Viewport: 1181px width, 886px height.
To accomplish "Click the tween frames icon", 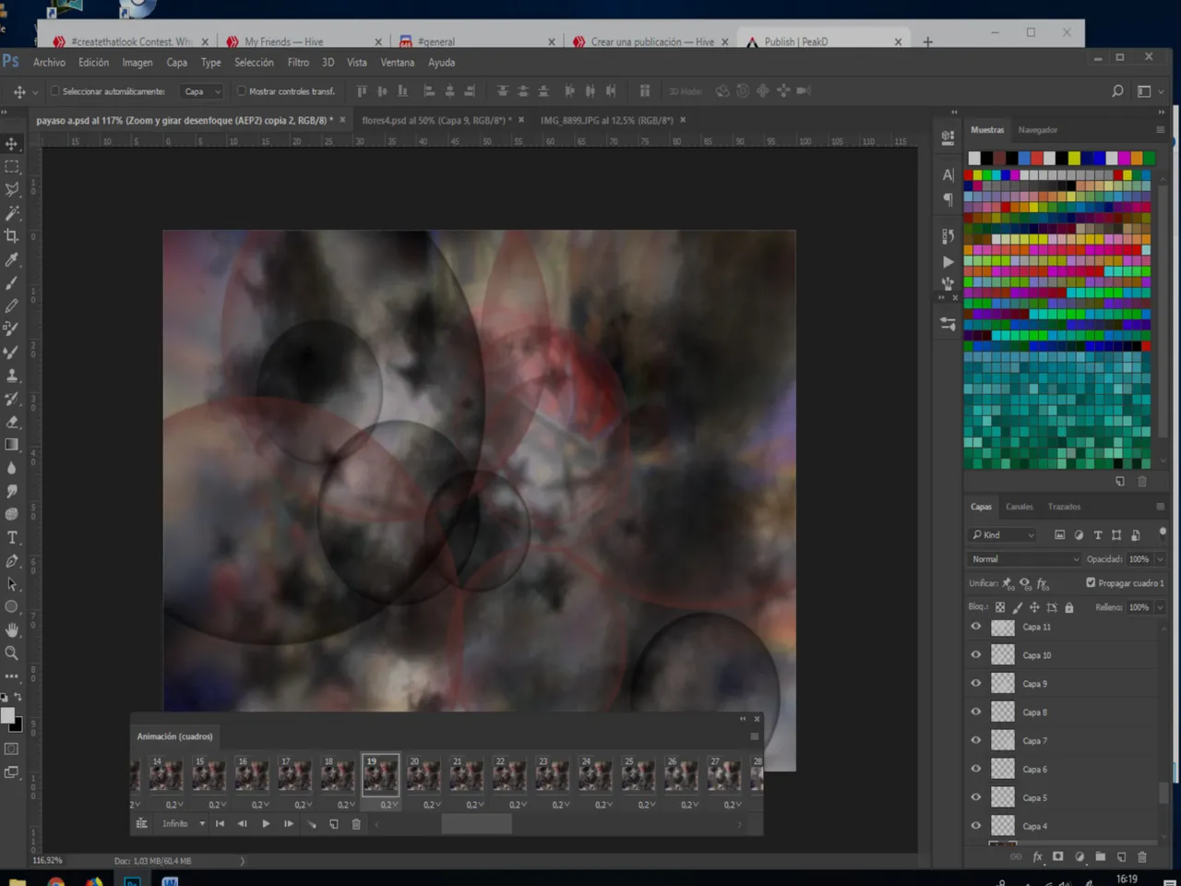I will pyautogui.click(x=312, y=824).
